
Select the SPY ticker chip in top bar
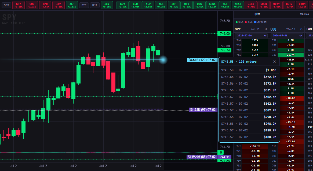[x=19, y=5]
